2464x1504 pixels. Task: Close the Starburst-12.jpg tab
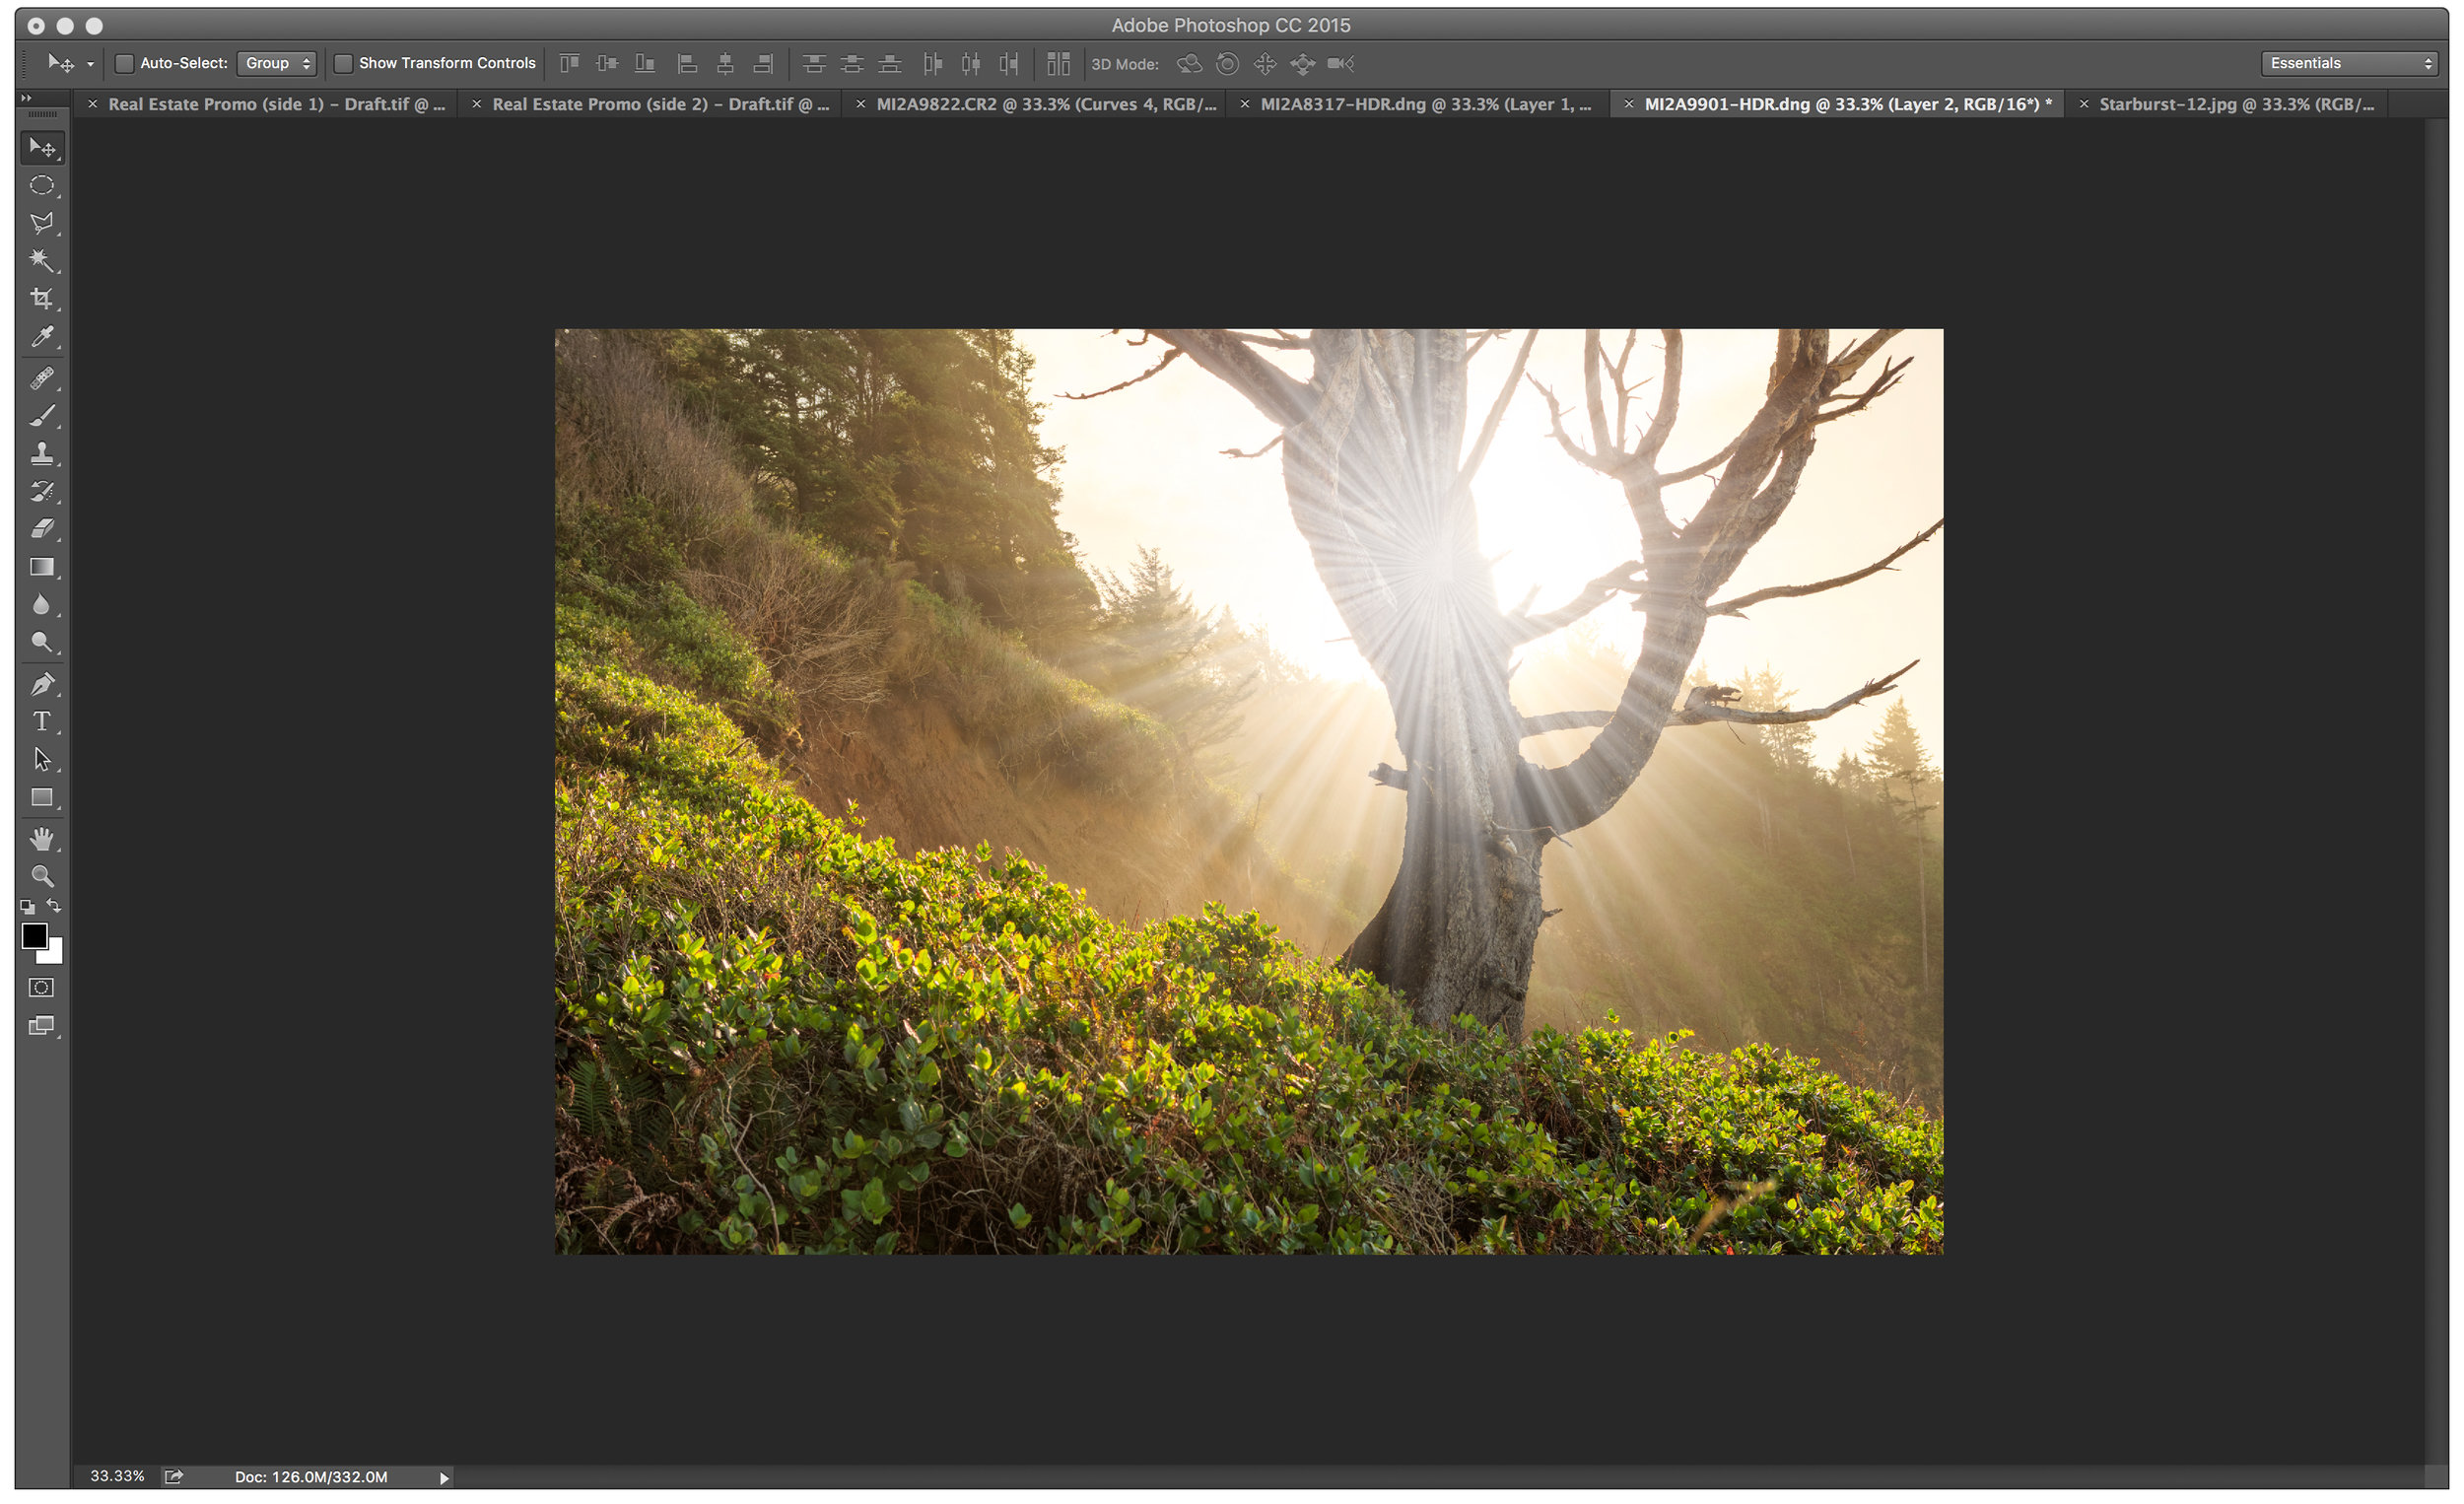(2083, 104)
